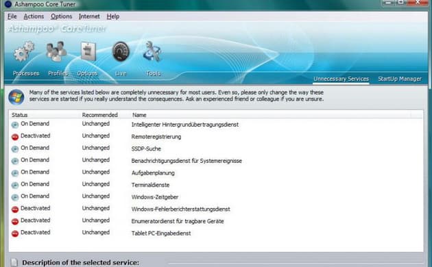432x267 pixels.
Task: Select the SSDP-Suche service name
Action: (146, 149)
